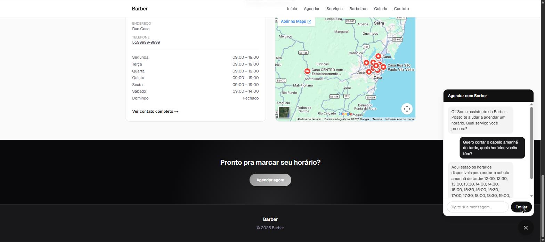Click the chat scrollbar down arrow
This screenshot has height=242, width=545.
pos(531,196)
